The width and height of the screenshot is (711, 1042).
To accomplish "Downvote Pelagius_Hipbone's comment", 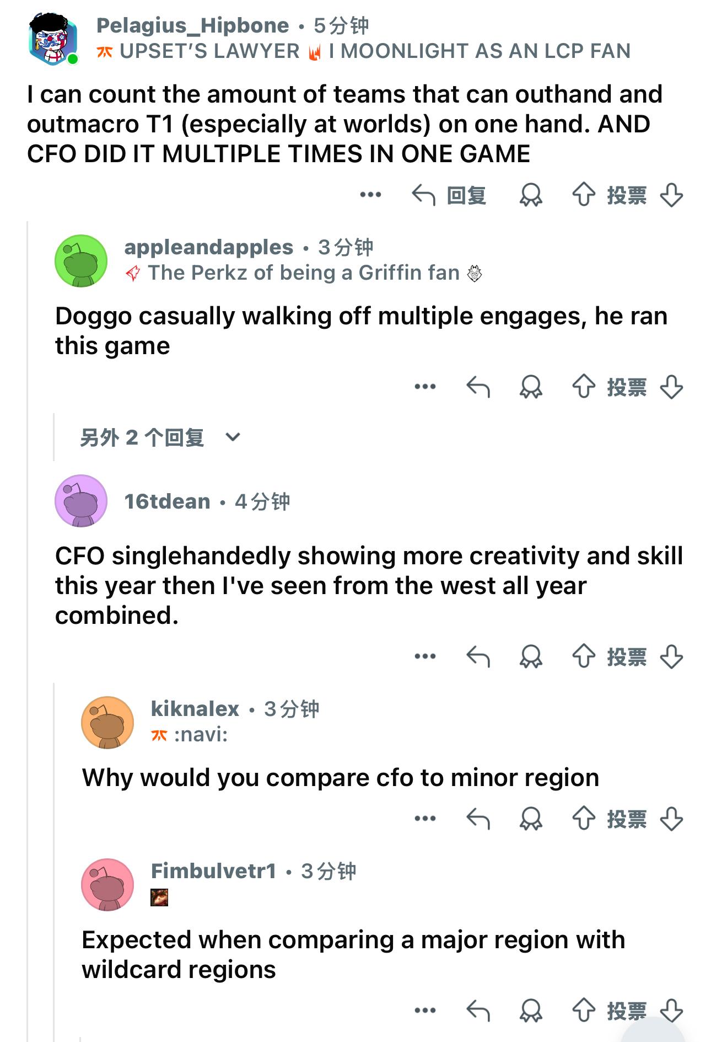I will coord(671,195).
